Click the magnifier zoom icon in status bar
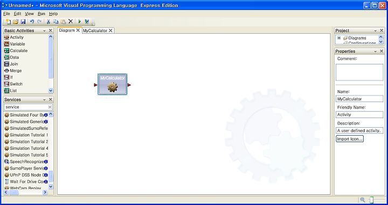Viewport: 388px width, 205px height. (x=363, y=200)
